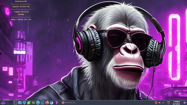
Task: Open the volume control in system tray
Action: (x=160, y=103)
